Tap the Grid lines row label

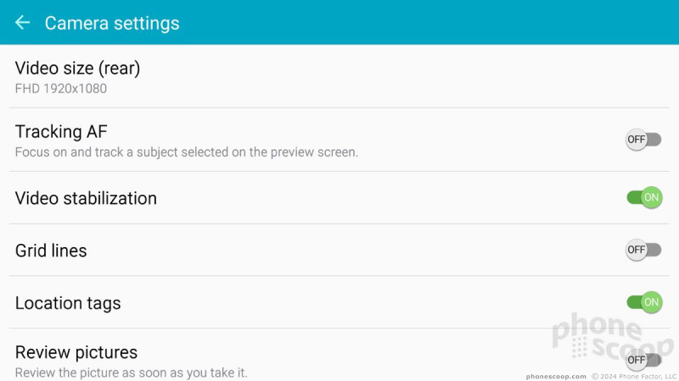tap(51, 251)
